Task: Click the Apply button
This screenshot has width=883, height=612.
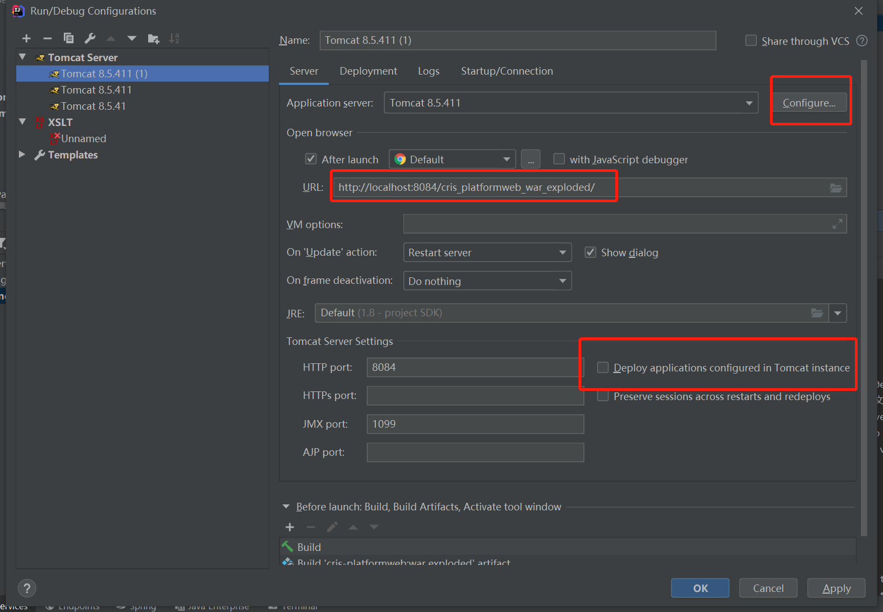Action: coord(836,588)
